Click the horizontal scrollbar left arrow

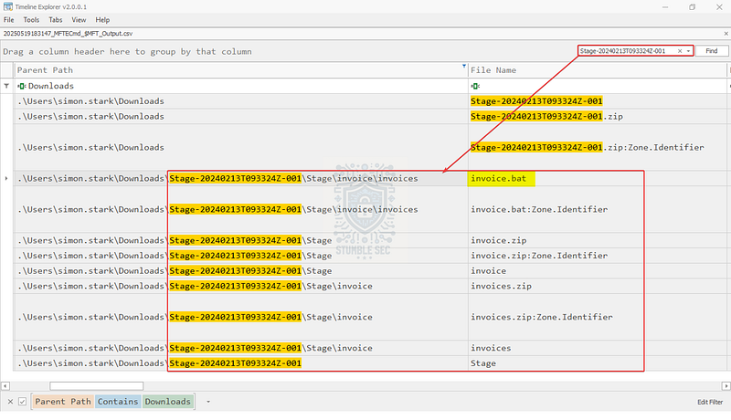pos(5,386)
